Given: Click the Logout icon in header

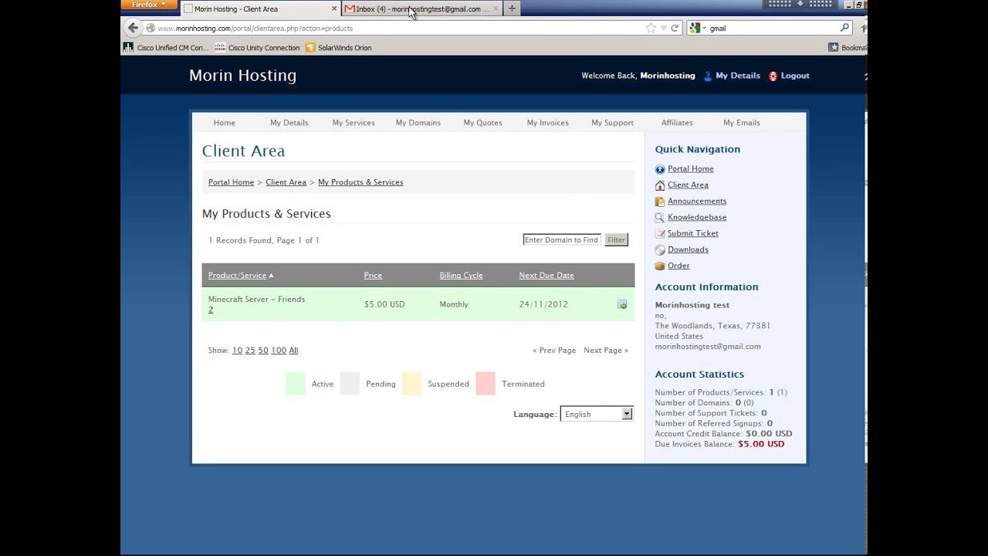Looking at the screenshot, I should (773, 76).
